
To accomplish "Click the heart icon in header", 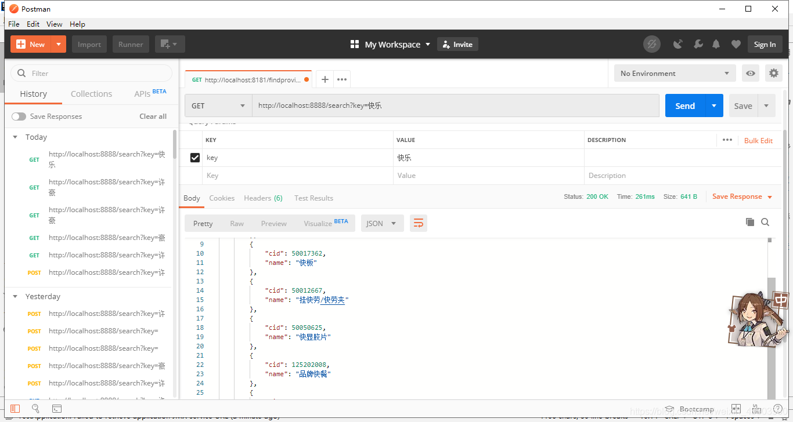I will 736,44.
